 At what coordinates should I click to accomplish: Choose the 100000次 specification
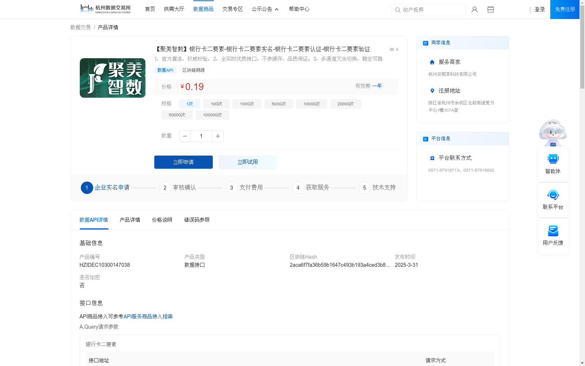click(x=212, y=115)
